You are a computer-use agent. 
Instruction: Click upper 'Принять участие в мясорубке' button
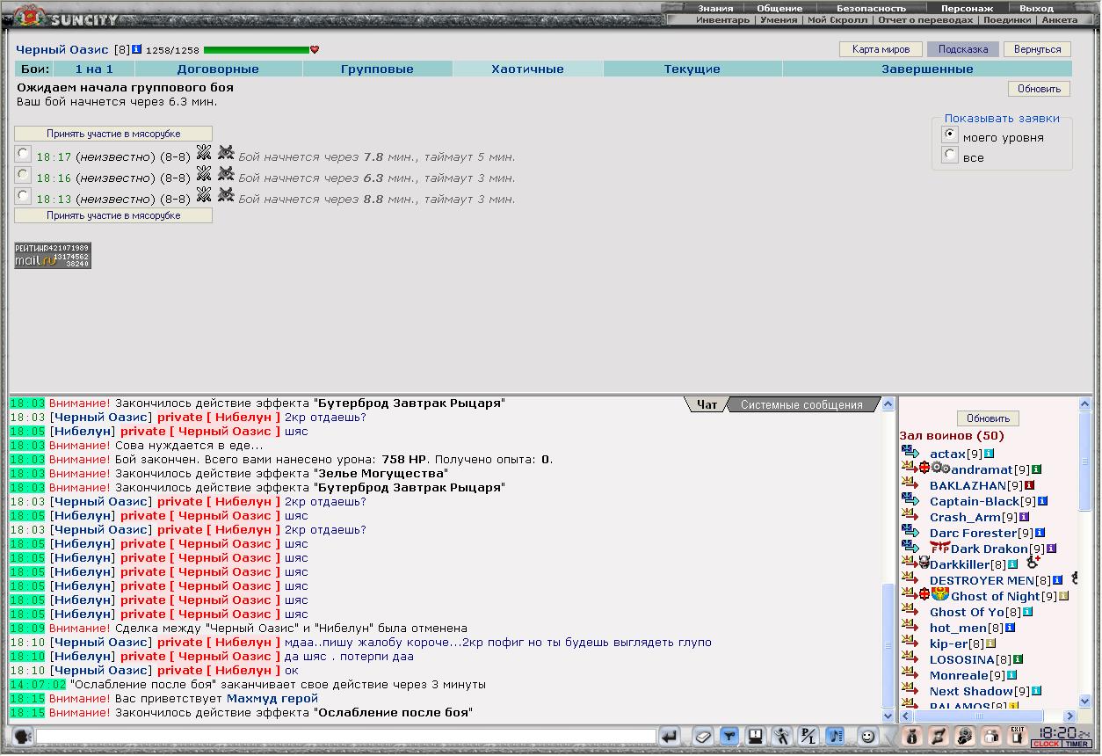[113, 134]
